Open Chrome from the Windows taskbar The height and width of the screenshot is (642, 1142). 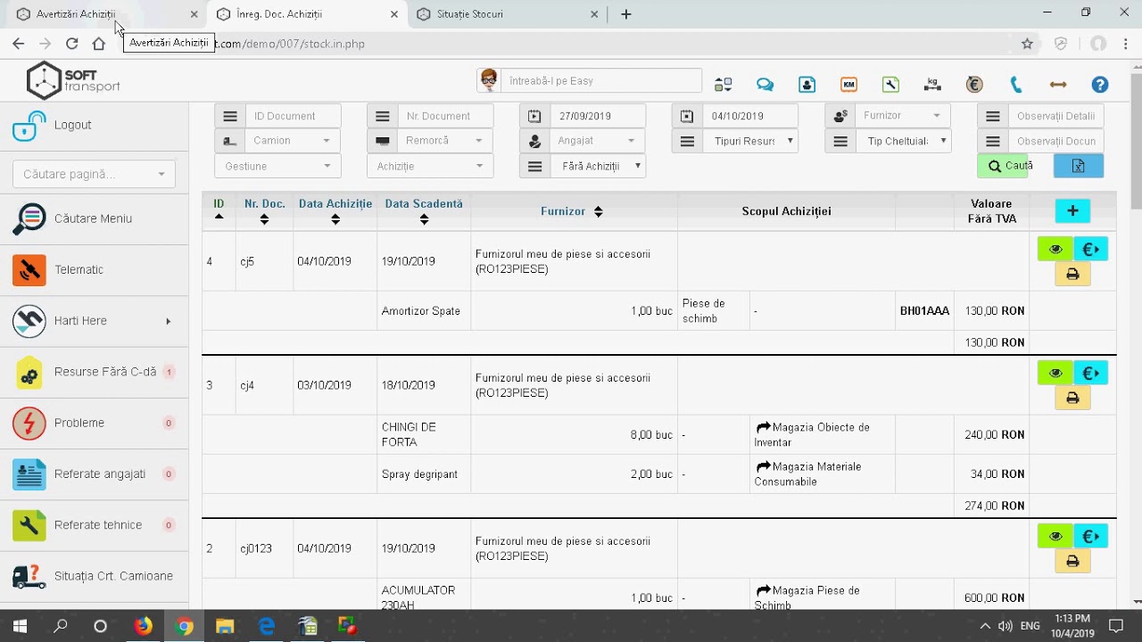pyautogui.click(x=184, y=626)
